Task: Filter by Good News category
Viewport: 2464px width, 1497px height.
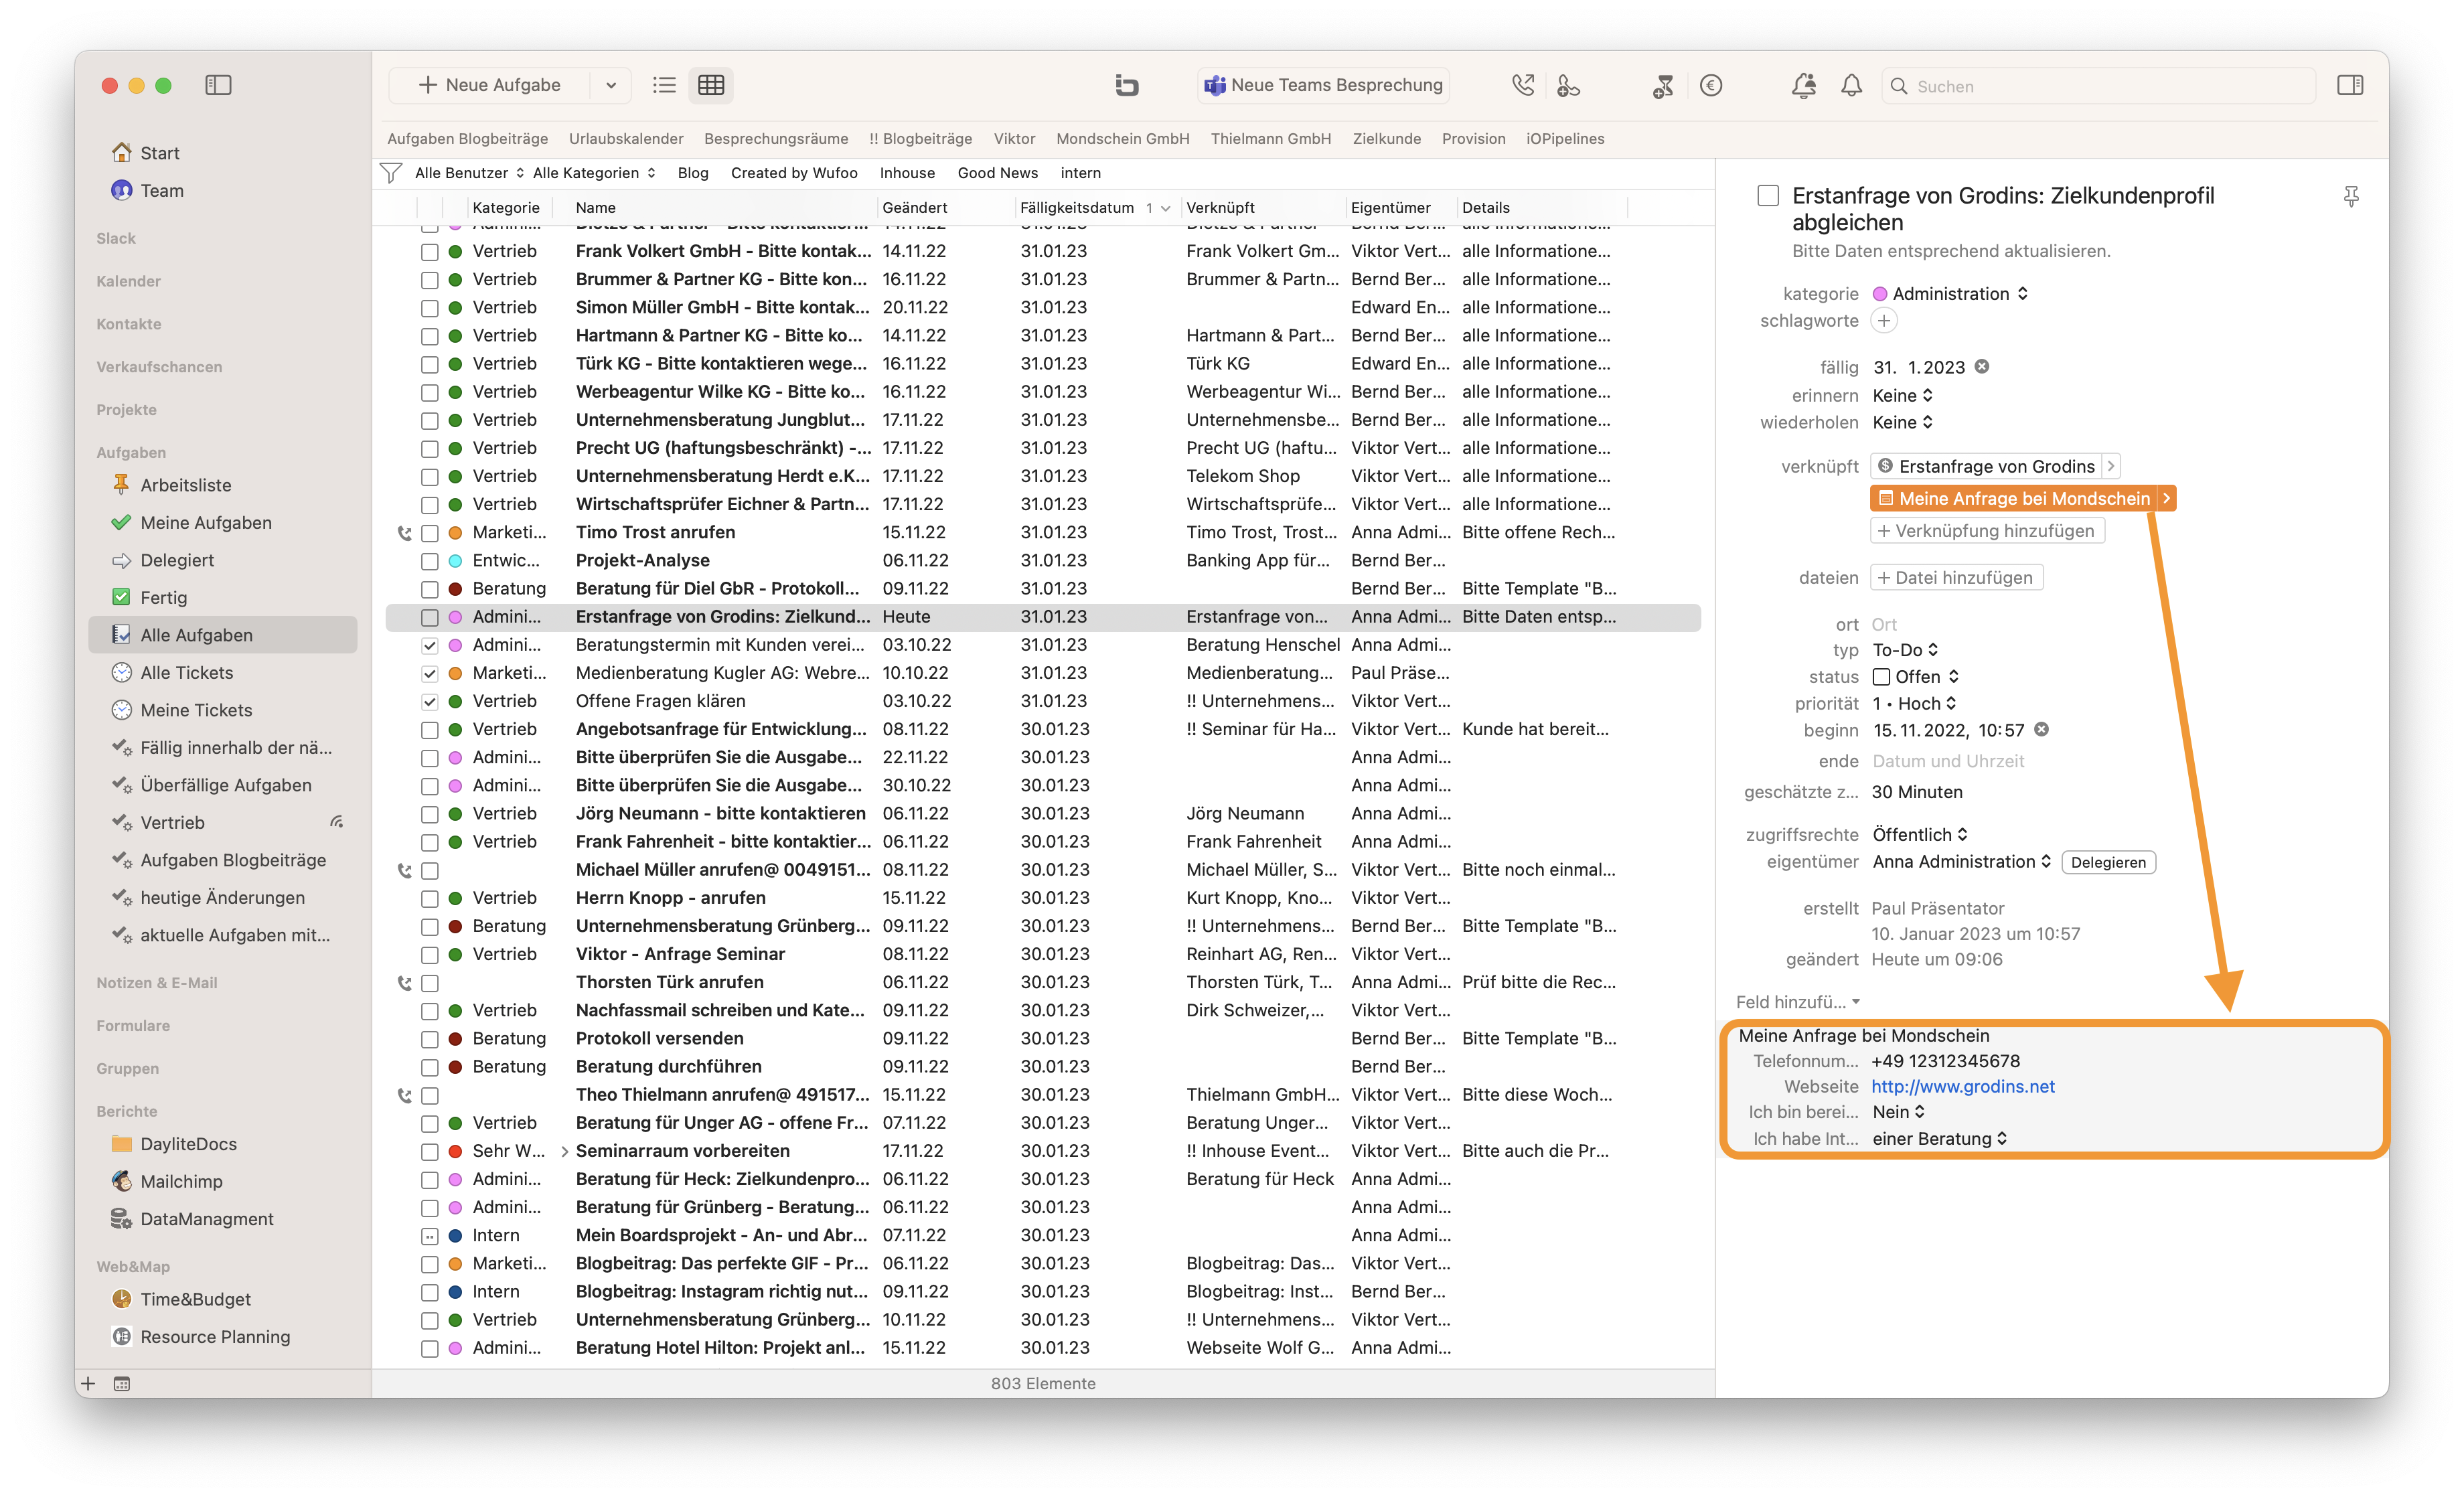Action: [997, 173]
